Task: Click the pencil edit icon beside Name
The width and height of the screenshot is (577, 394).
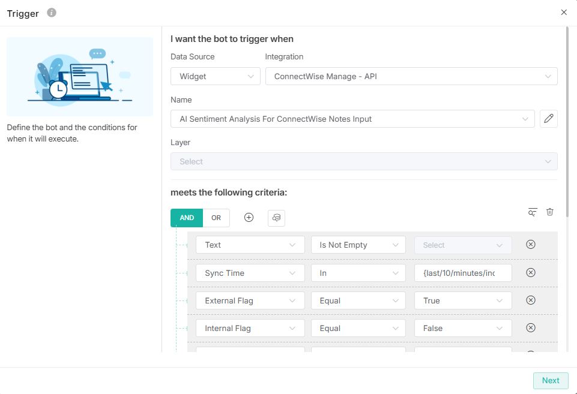Action: (x=548, y=119)
